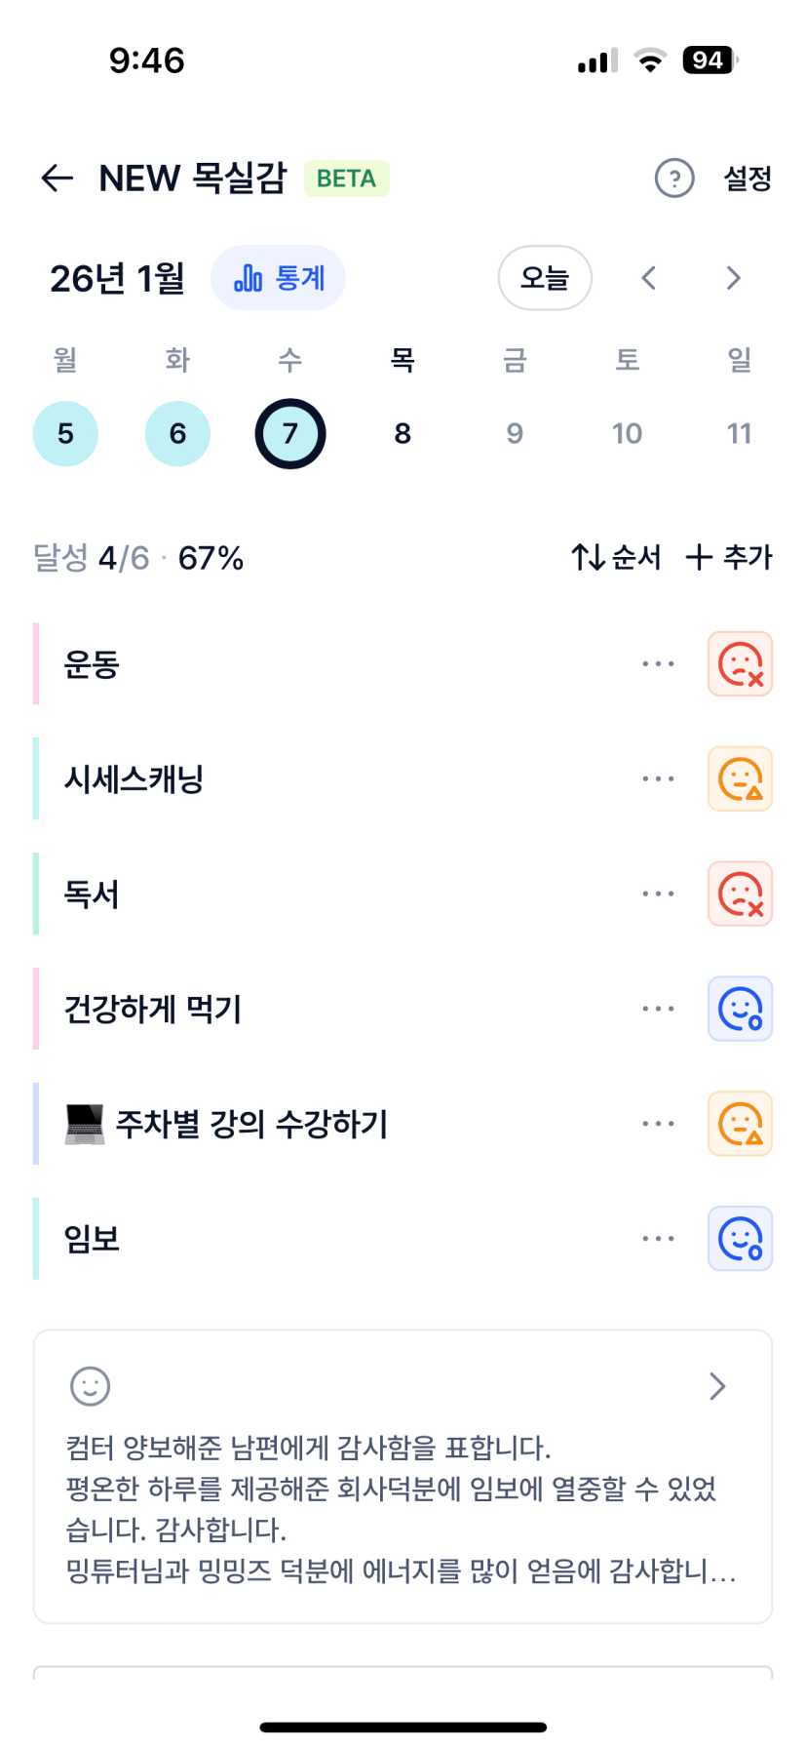This screenshot has width=806, height=1749.
Task: Add a new habit with 추가
Action: (x=729, y=557)
